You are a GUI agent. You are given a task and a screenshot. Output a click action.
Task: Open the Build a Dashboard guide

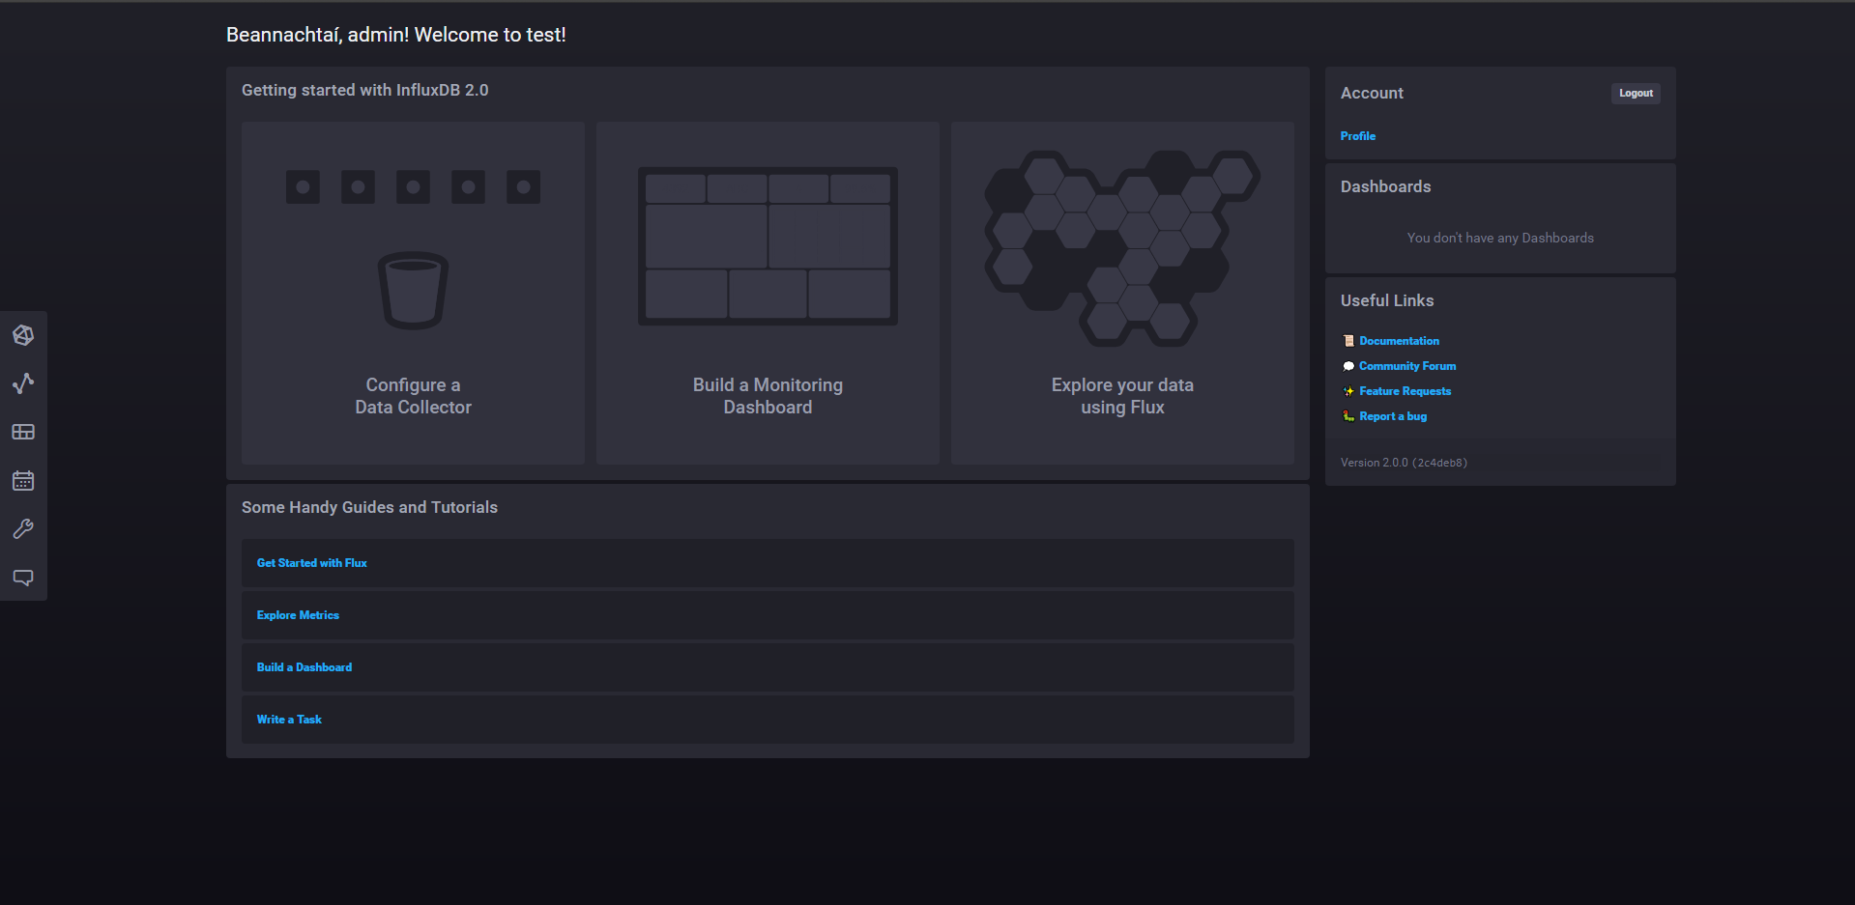click(304, 667)
